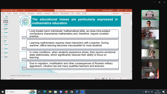167x94 pixels.
Task: Open the file name dropdown in title bar
Action: point(41,10)
